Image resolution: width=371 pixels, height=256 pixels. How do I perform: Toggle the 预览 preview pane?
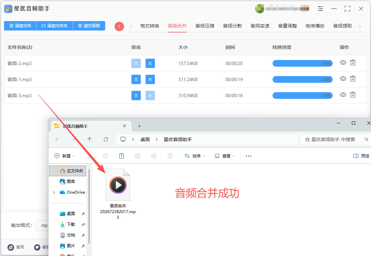pos(361,156)
